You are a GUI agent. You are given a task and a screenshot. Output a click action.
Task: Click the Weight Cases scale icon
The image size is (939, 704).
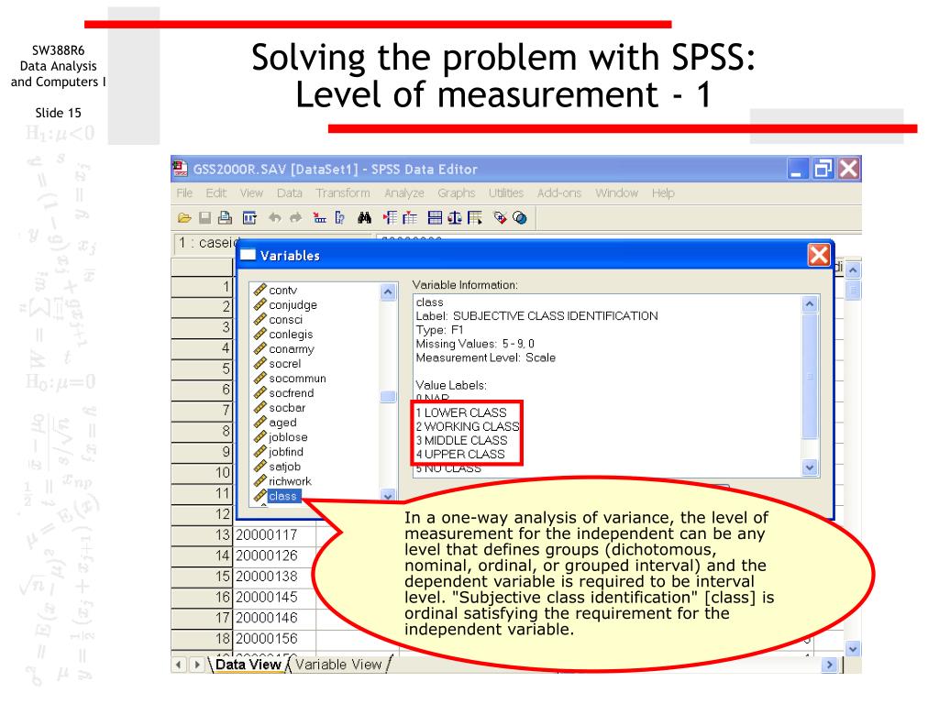tap(455, 218)
